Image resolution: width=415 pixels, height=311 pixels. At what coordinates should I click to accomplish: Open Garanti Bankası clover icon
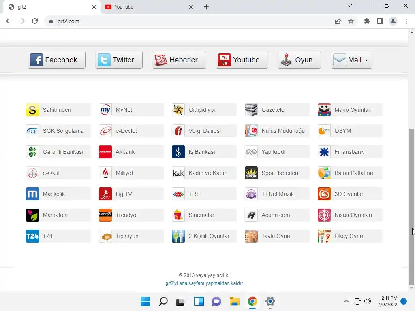click(32, 152)
